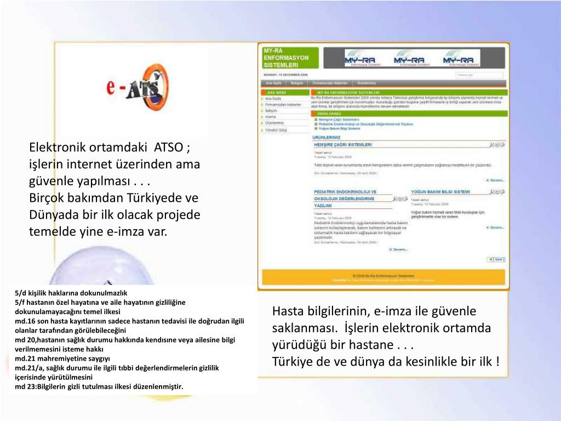
Task: Click the ÜRÜNLERİMİZ section heading
Action: (326, 138)
